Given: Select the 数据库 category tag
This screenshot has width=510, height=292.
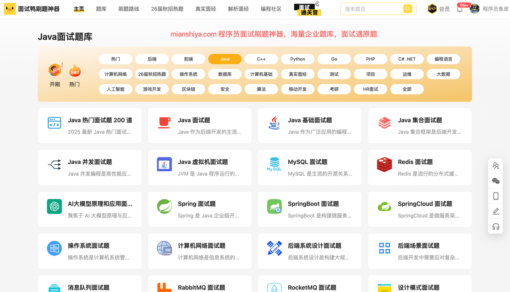Looking at the screenshot, I should click(225, 74).
